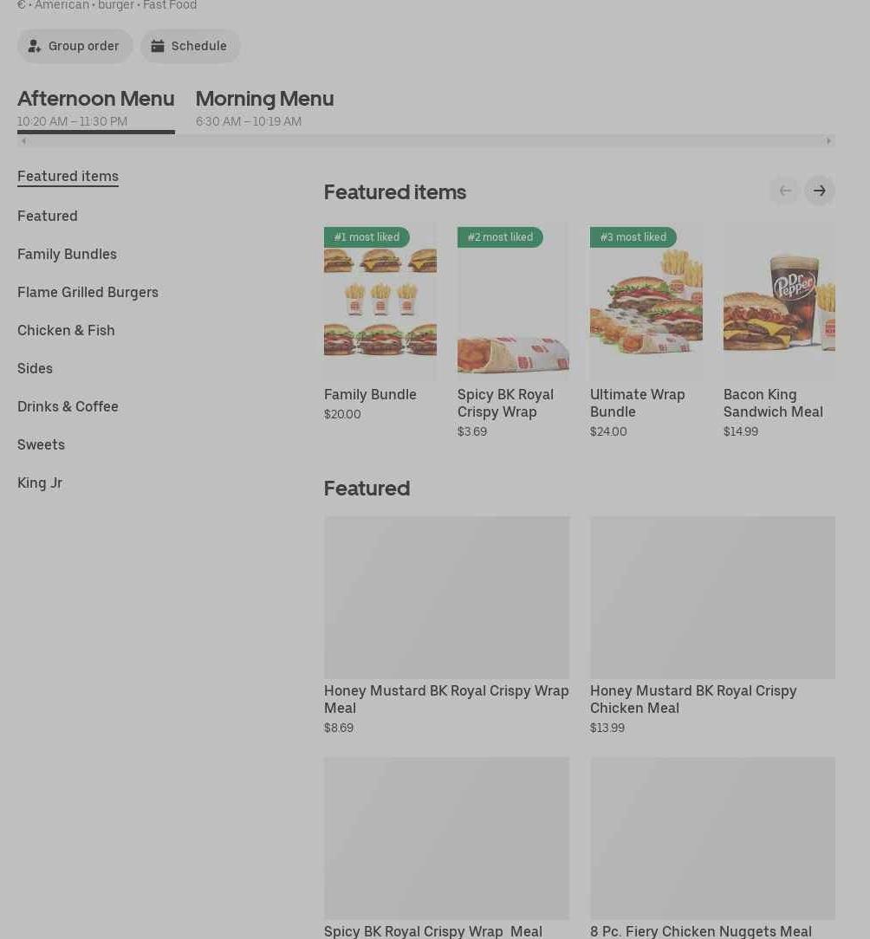Choose King Jr in the sidebar
The image size is (870, 939).
click(x=40, y=482)
